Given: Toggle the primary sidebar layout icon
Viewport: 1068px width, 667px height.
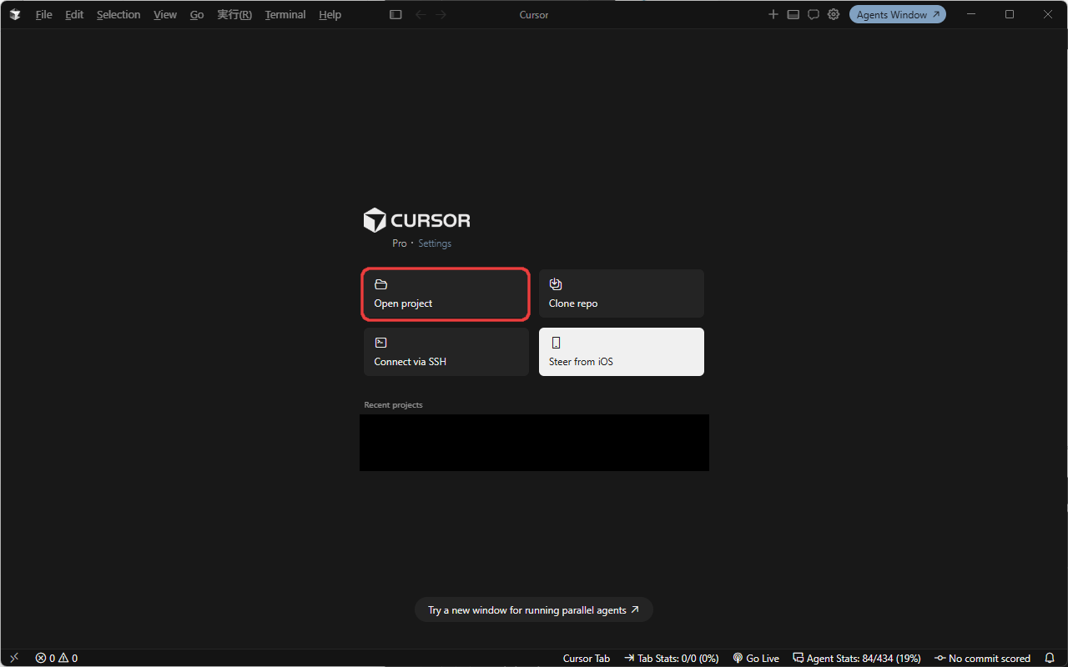Looking at the screenshot, I should click(x=395, y=15).
